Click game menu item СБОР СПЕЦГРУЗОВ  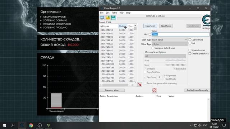pyautogui.click(x=54, y=17)
